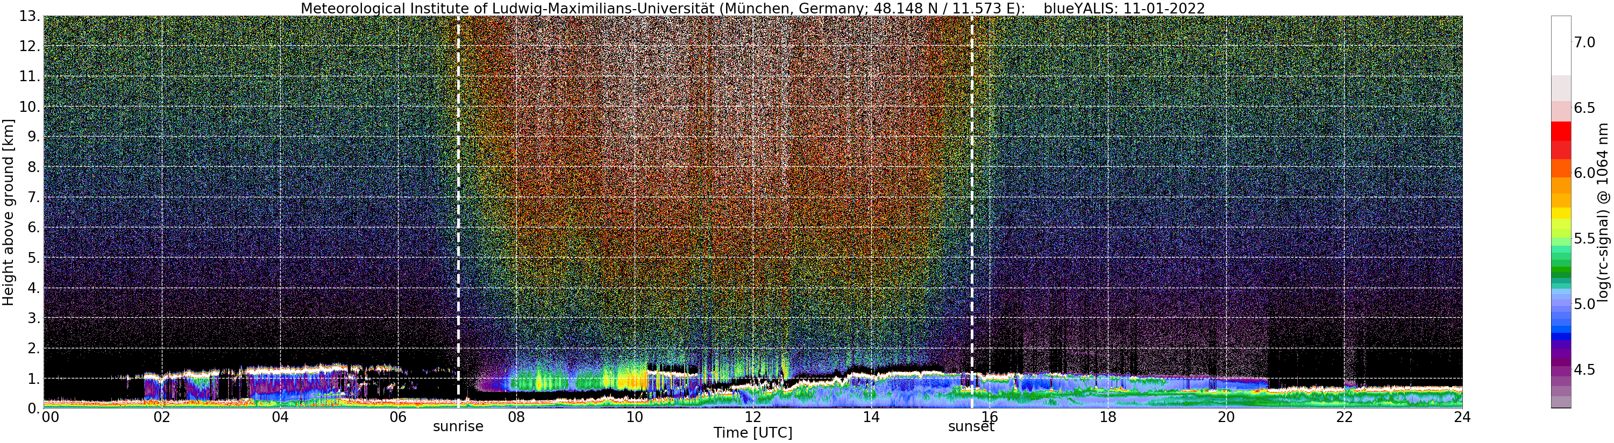Click the '24' time tick label
The width and height of the screenshot is (1614, 443).
[x=1462, y=417]
